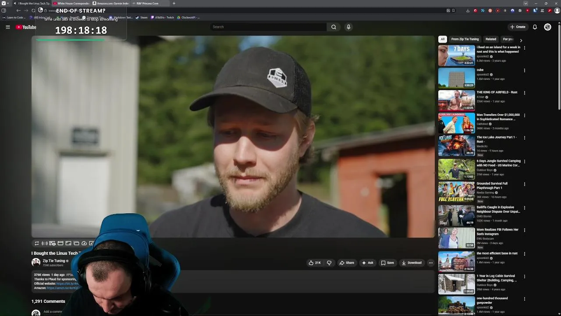This screenshot has height=316, width=561.
Task: Click the Ask button
Action: coord(367,263)
